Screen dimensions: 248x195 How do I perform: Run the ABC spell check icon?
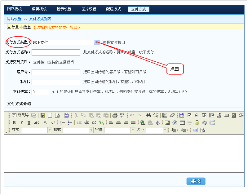[x=122, y=115]
